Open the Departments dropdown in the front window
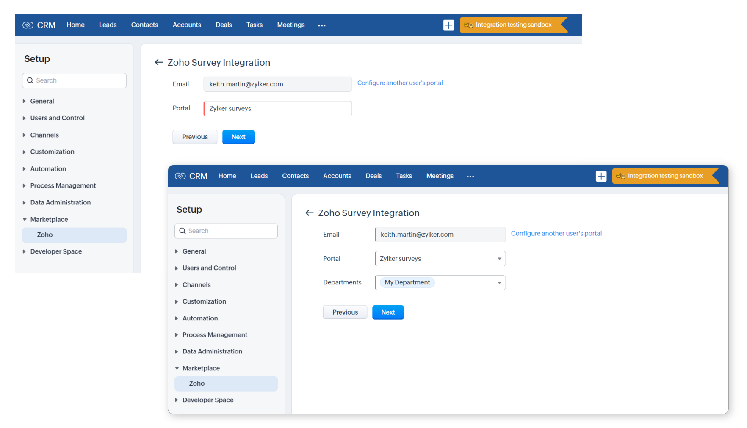Screen dimensions: 747x428 pos(440,282)
